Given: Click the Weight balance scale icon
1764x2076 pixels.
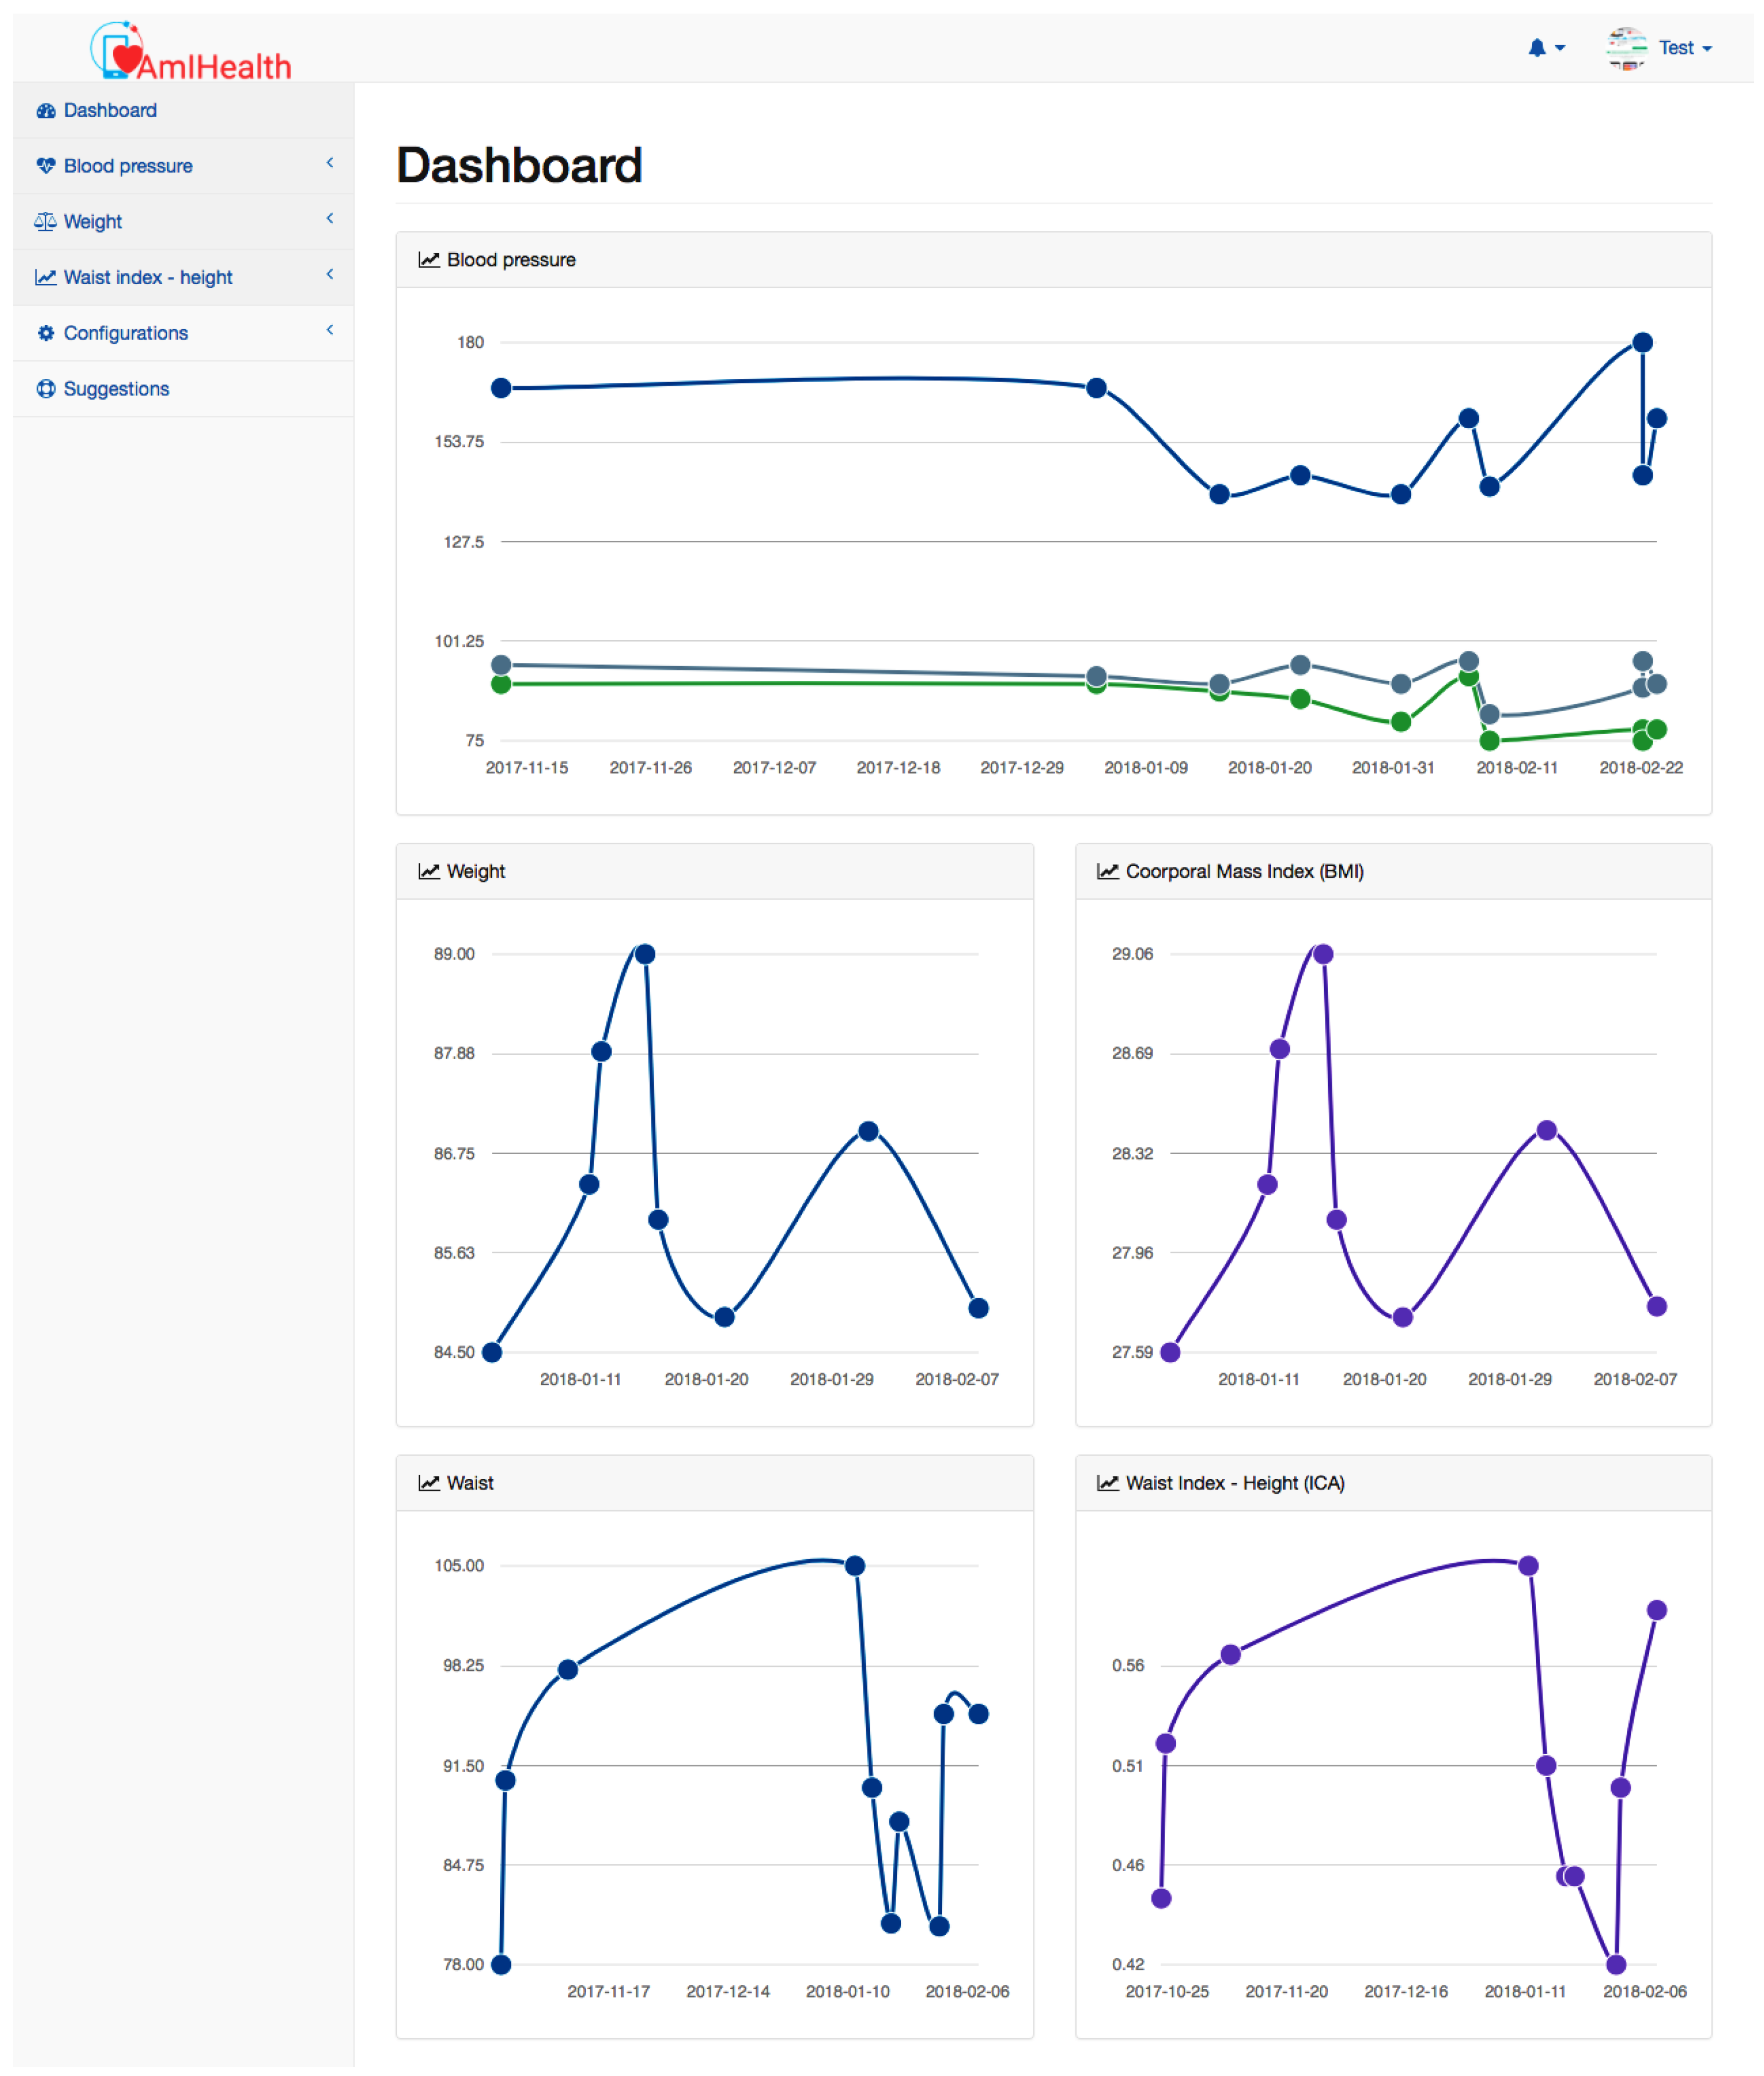Looking at the screenshot, I should 46,222.
